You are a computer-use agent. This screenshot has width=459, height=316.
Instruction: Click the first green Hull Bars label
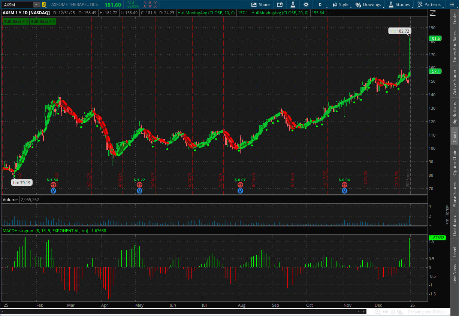pos(15,21)
